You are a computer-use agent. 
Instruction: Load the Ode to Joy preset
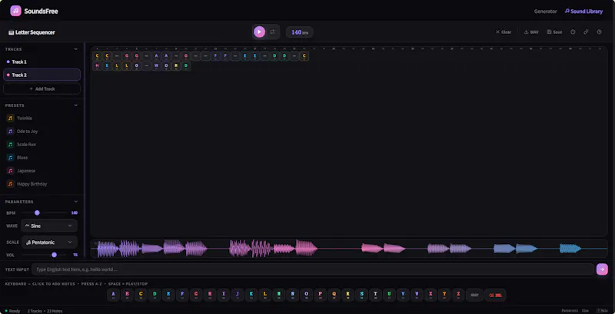pyautogui.click(x=42, y=131)
